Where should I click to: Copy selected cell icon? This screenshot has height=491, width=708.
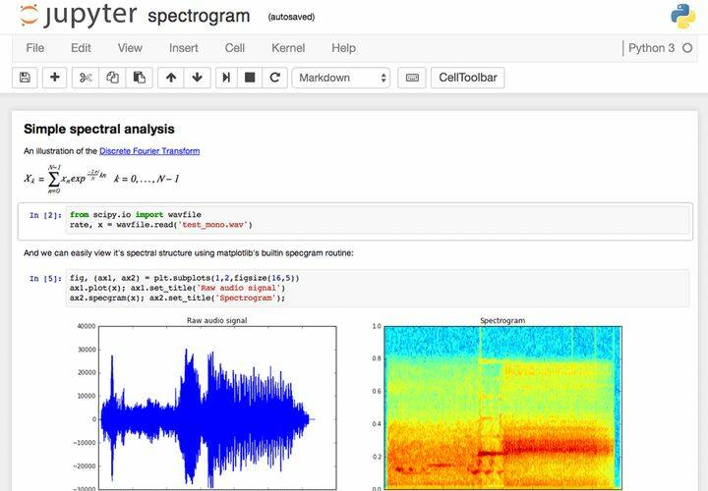(x=112, y=78)
